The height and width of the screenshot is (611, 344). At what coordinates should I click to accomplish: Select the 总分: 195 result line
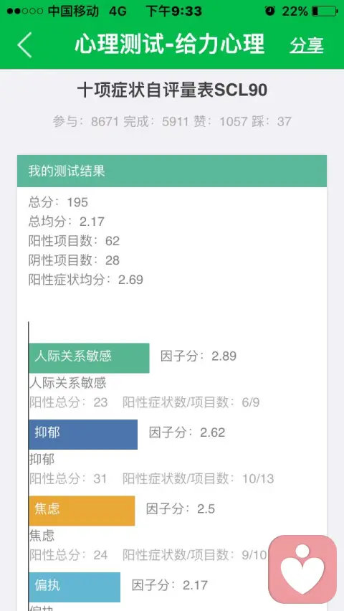point(59,202)
